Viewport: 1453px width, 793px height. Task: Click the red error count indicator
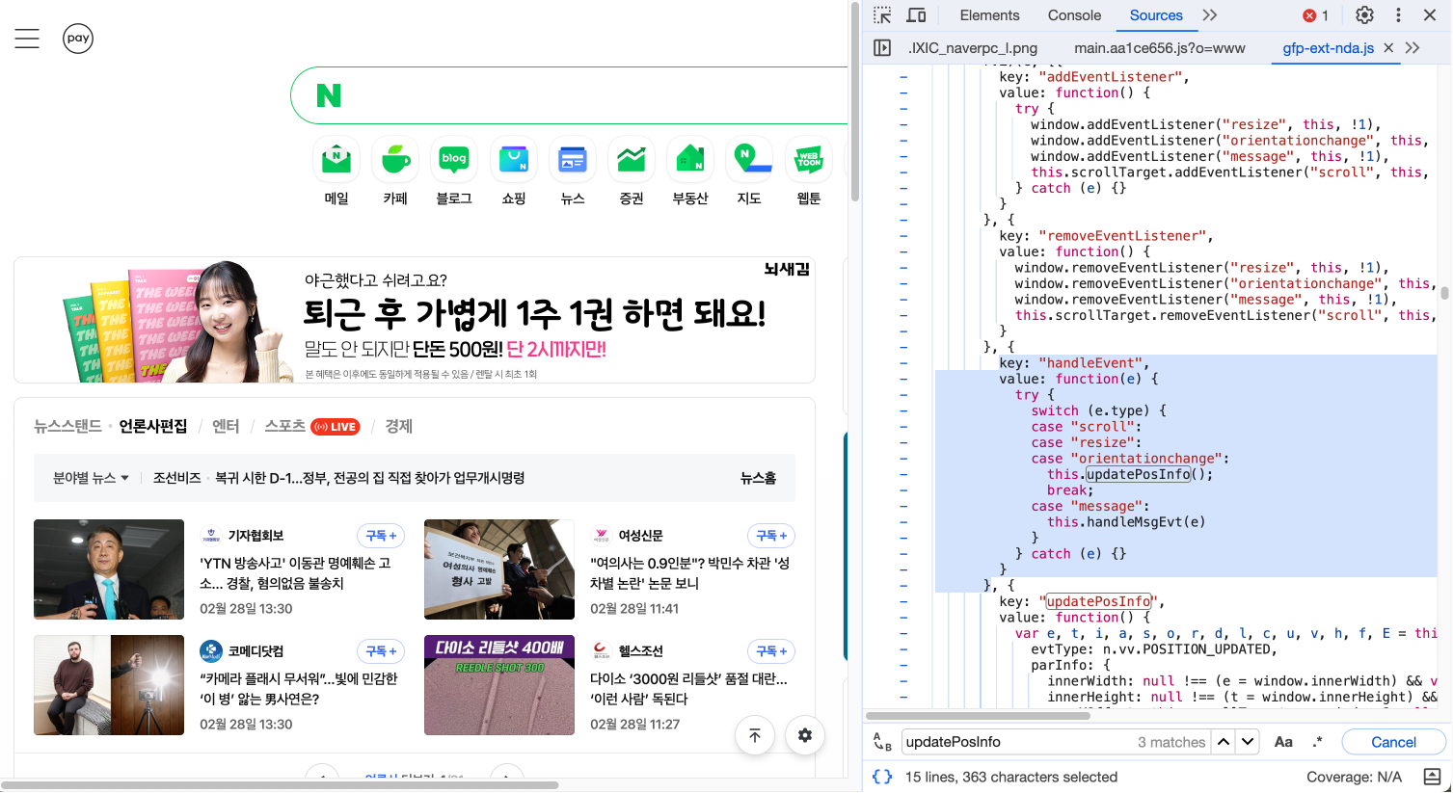pos(1316,15)
